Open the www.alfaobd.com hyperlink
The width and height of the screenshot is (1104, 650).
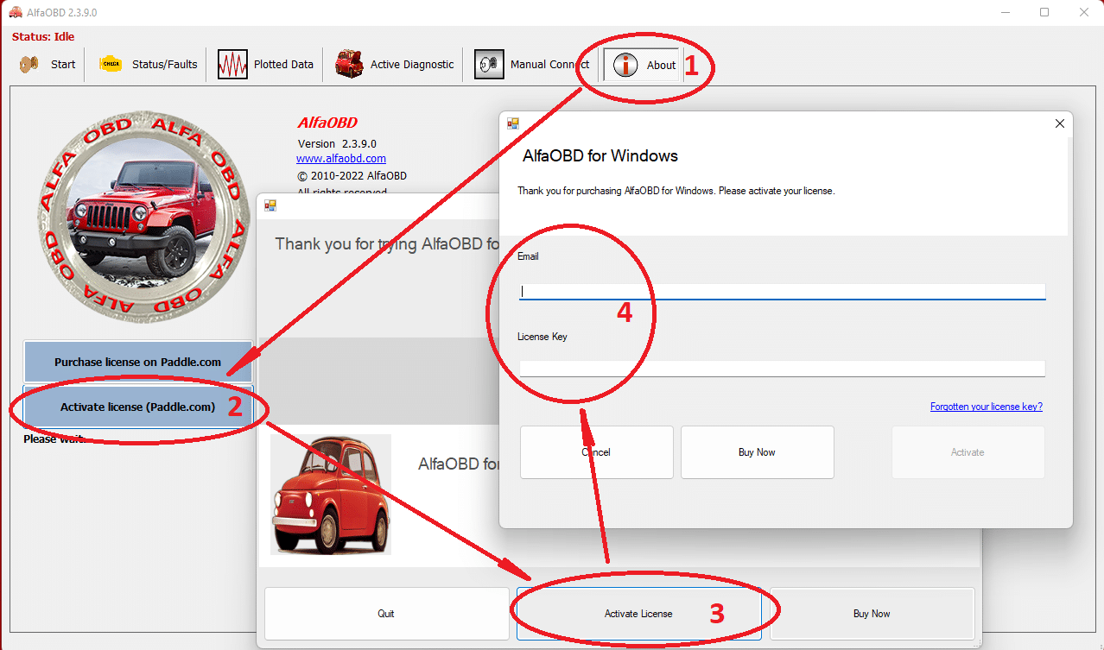tap(340, 159)
